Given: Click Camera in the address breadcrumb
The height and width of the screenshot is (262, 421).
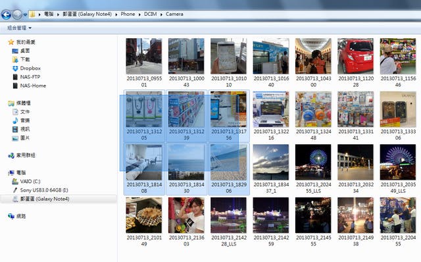Looking at the screenshot, I should pos(174,14).
